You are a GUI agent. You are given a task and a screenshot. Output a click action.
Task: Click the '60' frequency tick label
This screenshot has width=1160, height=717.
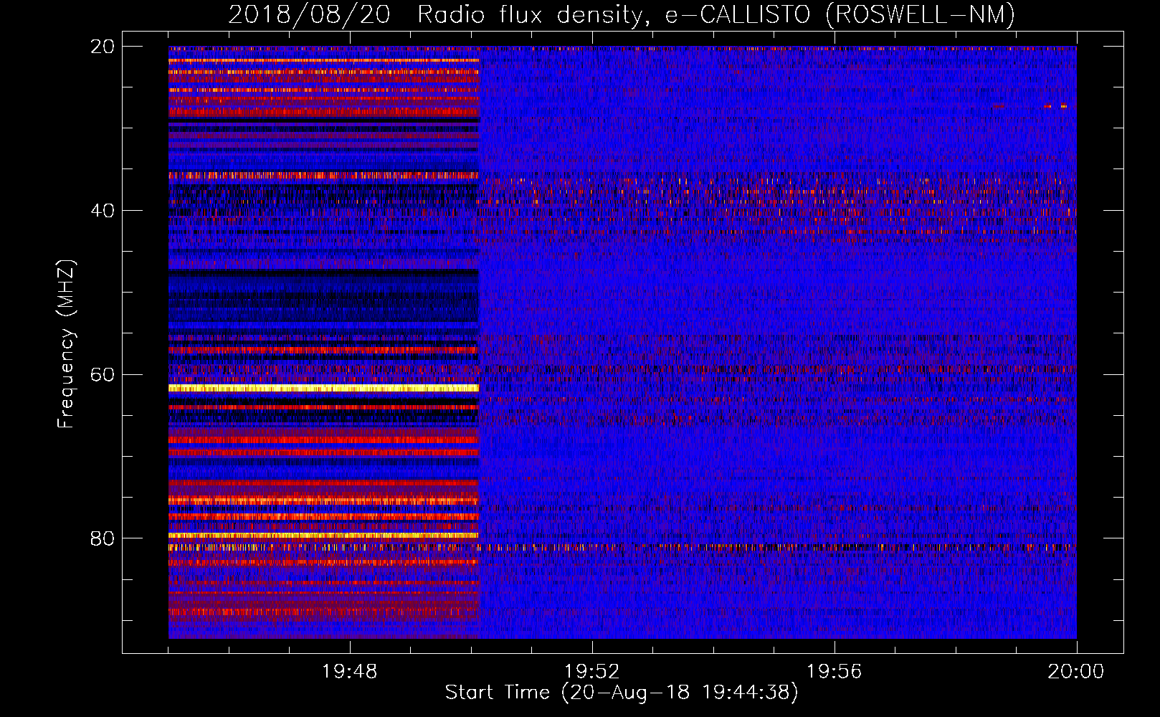coord(102,375)
